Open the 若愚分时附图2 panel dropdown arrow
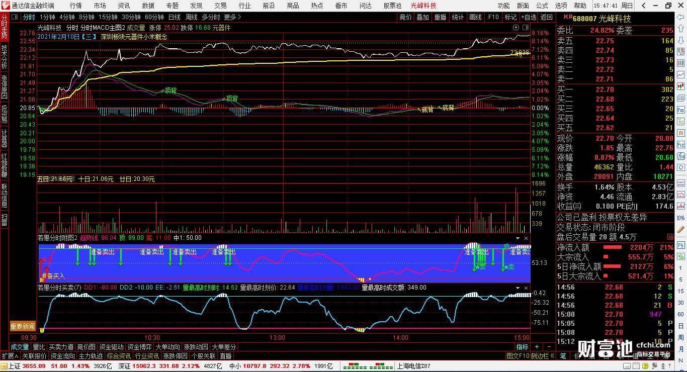This screenshot has height=372, width=687. click(x=518, y=238)
